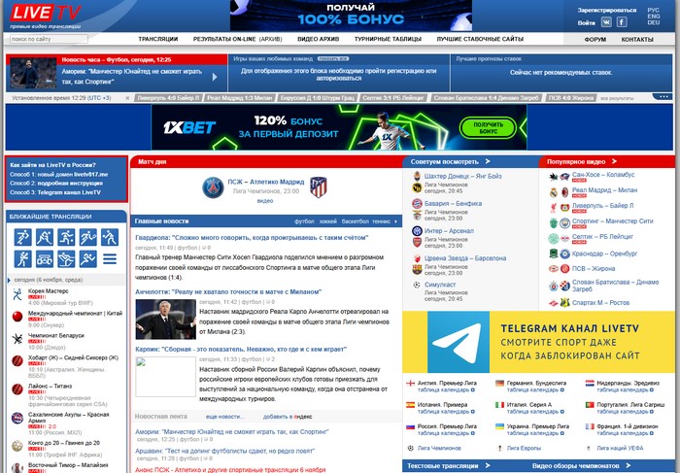This screenshot has height=473, width=680.
Task: Click the VK login icon
Action: (x=606, y=22)
